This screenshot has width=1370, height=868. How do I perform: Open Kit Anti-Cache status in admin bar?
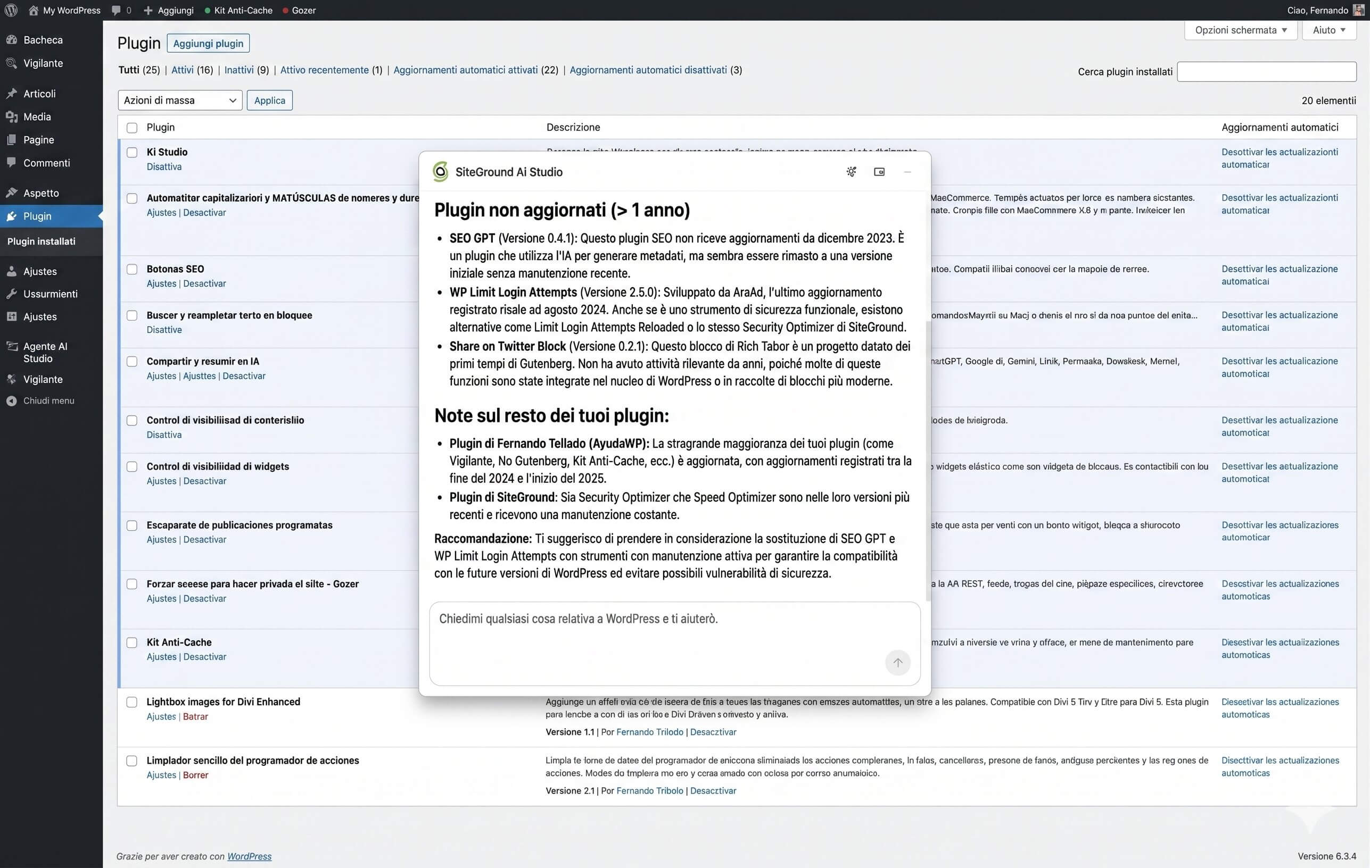(x=238, y=10)
